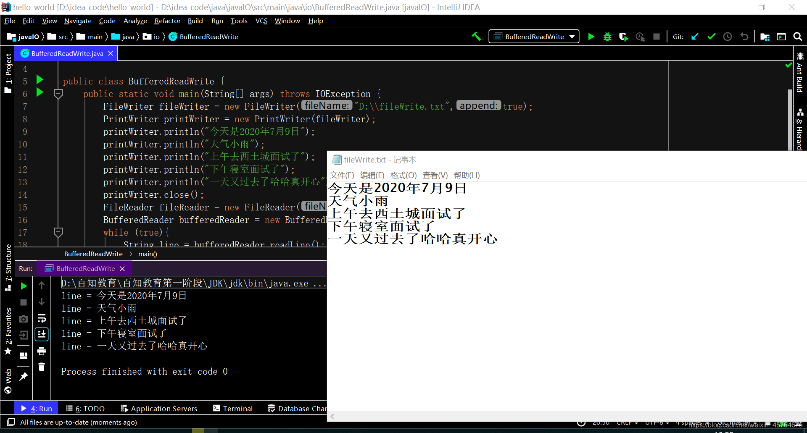807x433 pixels.
Task: Toggle Web side panel
Action: pos(8,381)
